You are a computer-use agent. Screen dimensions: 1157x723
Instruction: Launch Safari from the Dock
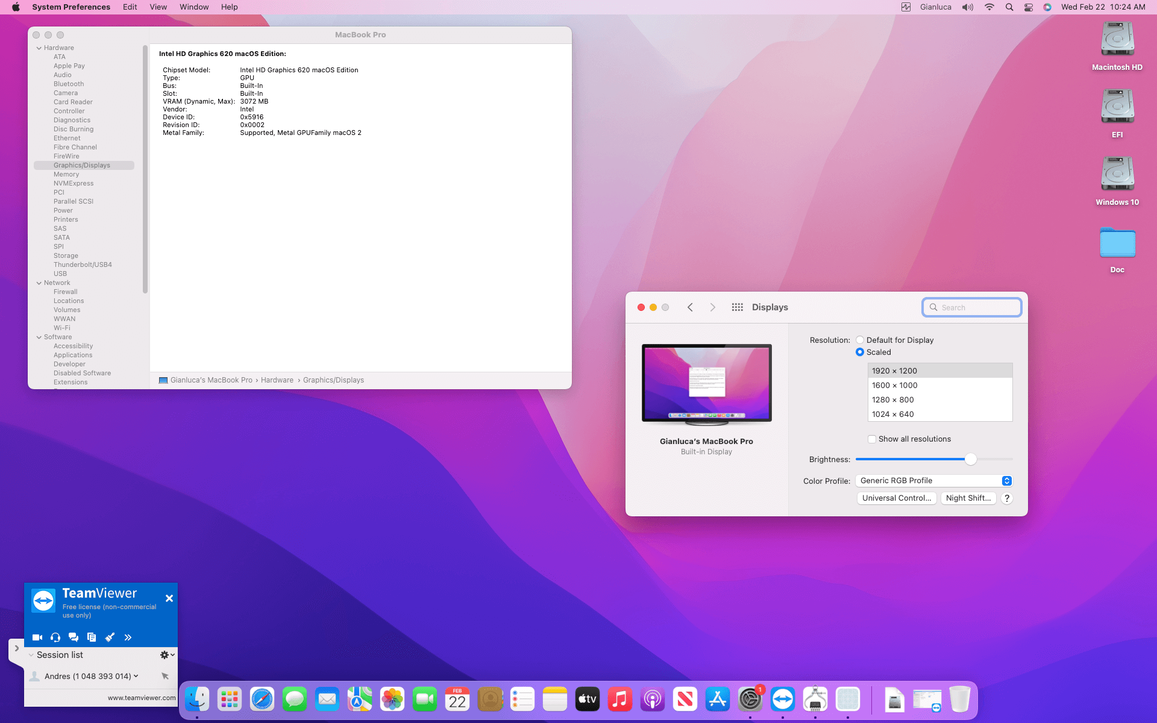click(x=262, y=700)
